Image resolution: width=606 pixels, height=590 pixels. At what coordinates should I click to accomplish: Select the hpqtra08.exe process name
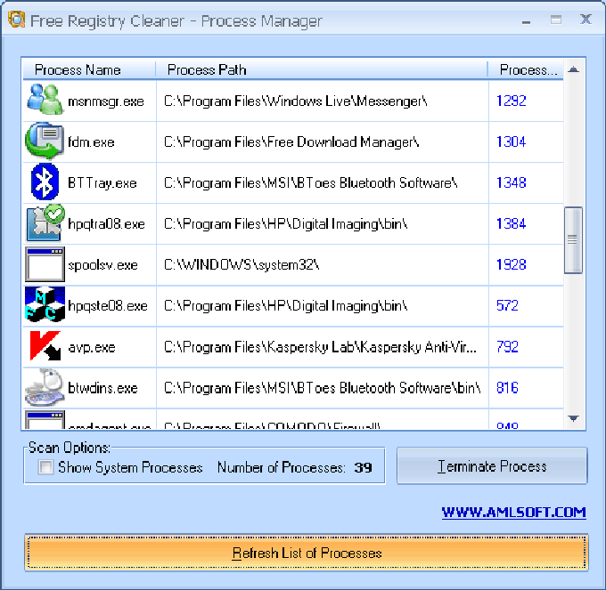point(106,223)
